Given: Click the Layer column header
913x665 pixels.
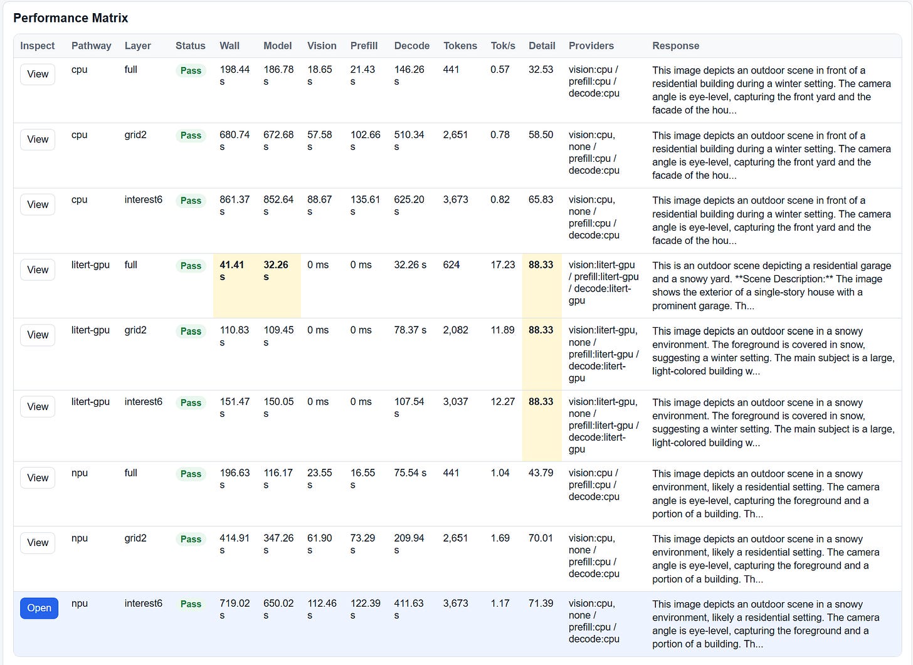Looking at the screenshot, I should coord(137,46).
